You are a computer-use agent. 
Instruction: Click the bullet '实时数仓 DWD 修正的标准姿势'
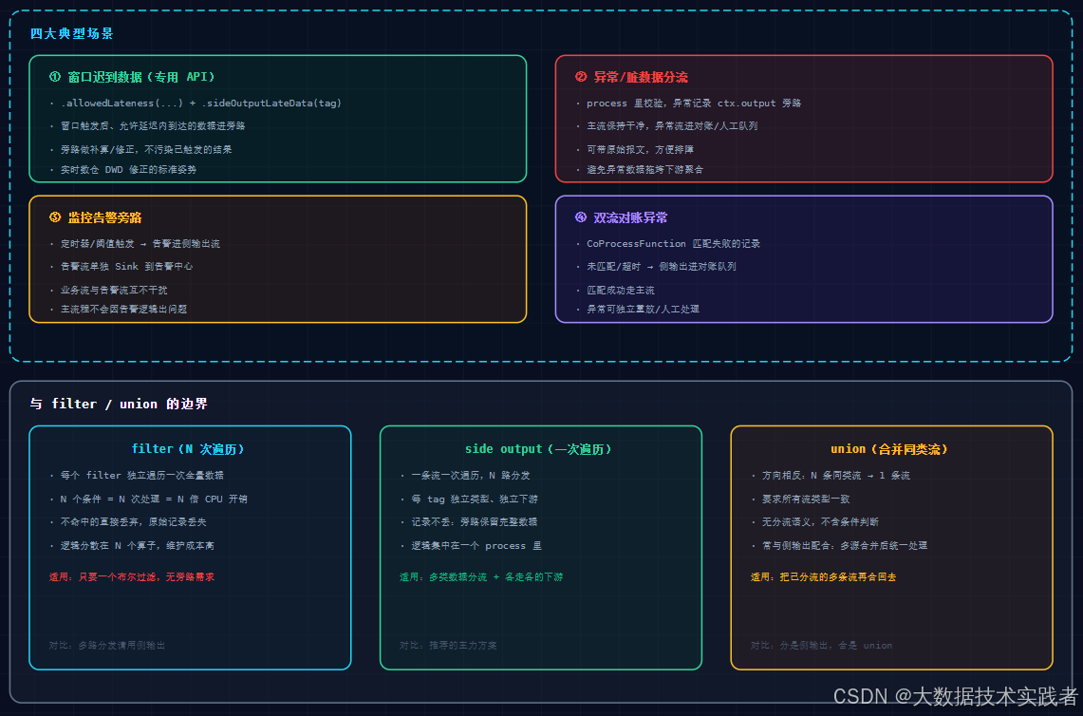click(128, 169)
